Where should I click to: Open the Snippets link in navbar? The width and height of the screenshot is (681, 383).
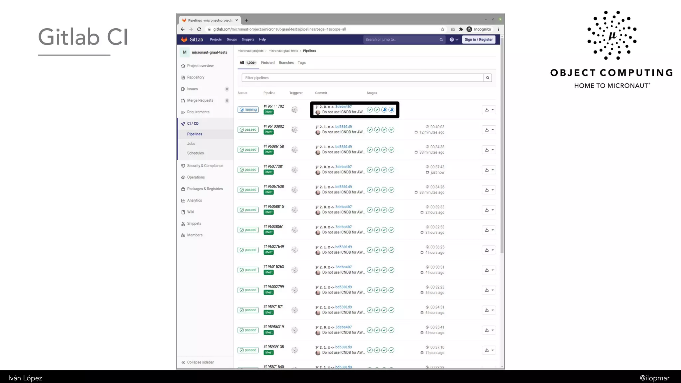[x=248, y=40]
